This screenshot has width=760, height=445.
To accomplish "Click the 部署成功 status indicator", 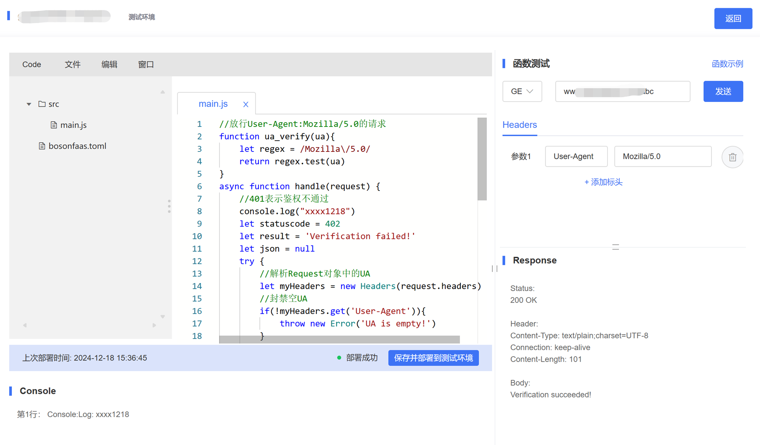I will 357,358.
